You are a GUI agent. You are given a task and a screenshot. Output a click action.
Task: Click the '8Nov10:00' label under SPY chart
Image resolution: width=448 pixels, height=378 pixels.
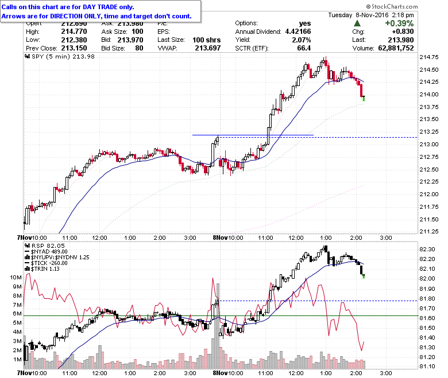pos(227,238)
